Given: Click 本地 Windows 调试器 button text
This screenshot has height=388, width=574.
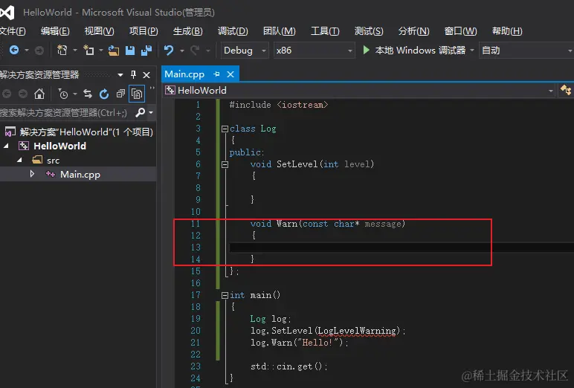Looking at the screenshot, I should pos(420,50).
